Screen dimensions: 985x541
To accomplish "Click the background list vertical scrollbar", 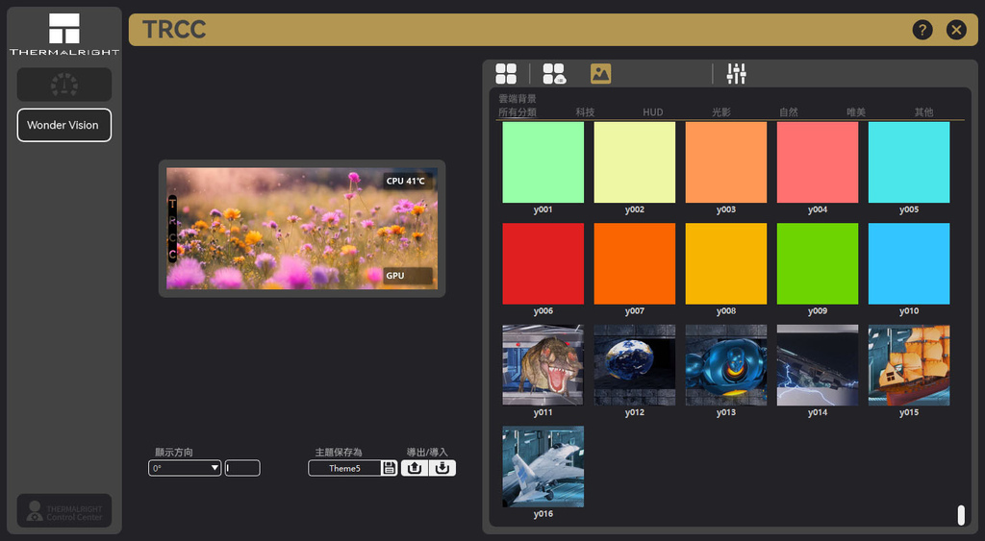I will click(x=960, y=515).
